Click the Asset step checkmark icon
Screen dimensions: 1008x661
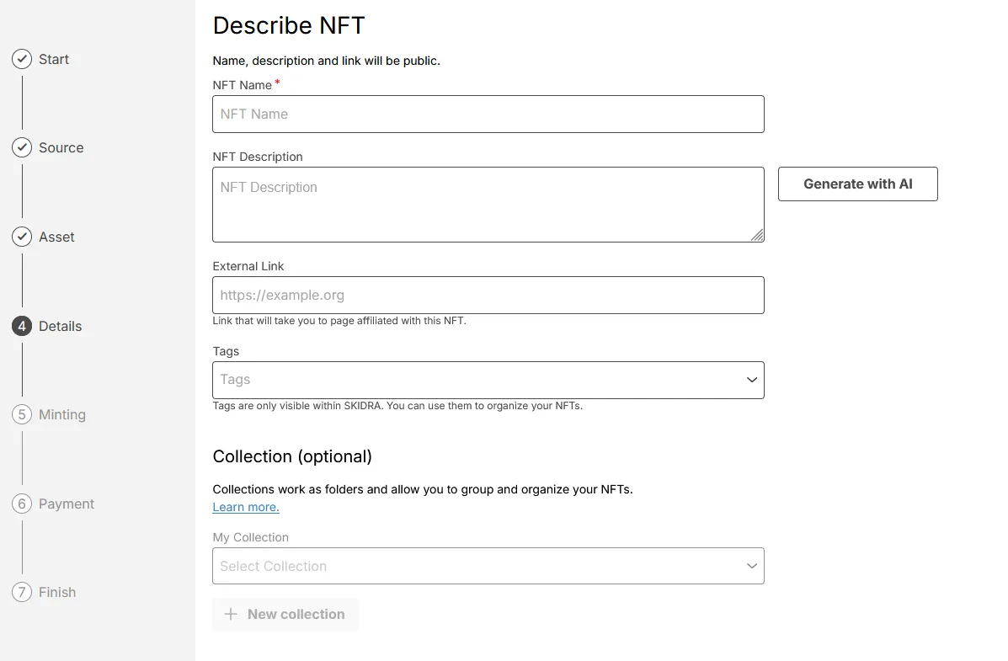click(x=22, y=237)
